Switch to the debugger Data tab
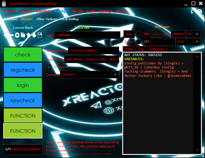Image resolution: width=205 pixels, height=158 pixels. click(129, 49)
